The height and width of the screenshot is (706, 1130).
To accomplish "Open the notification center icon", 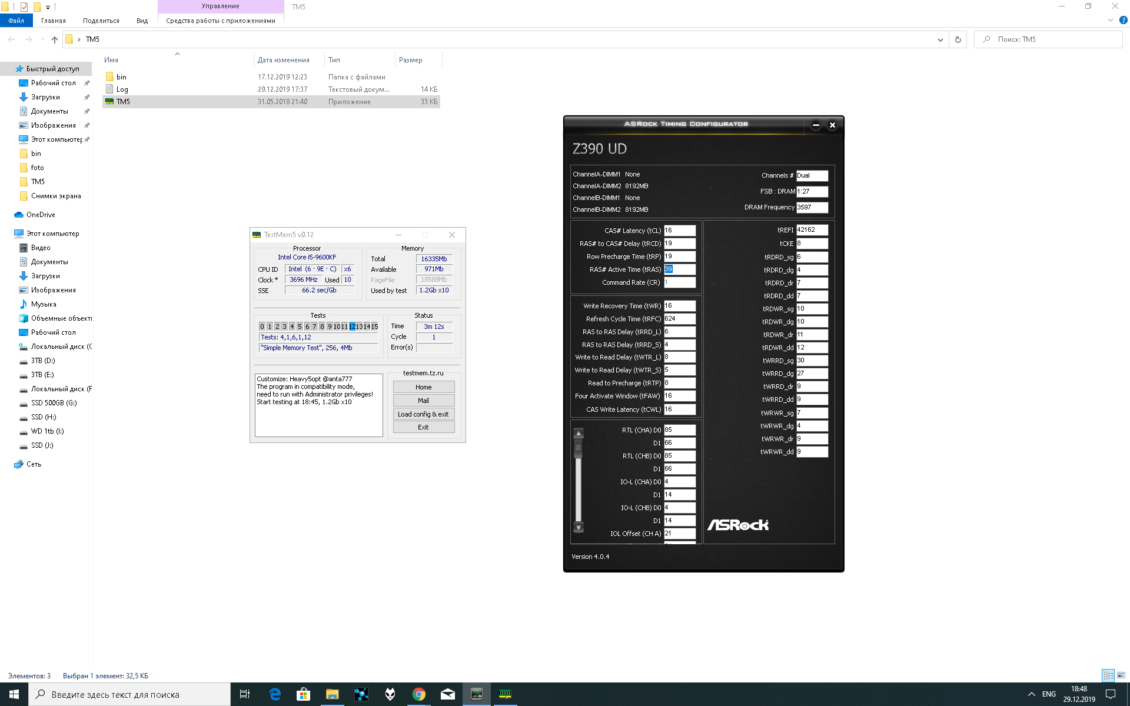I will [1110, 694].
